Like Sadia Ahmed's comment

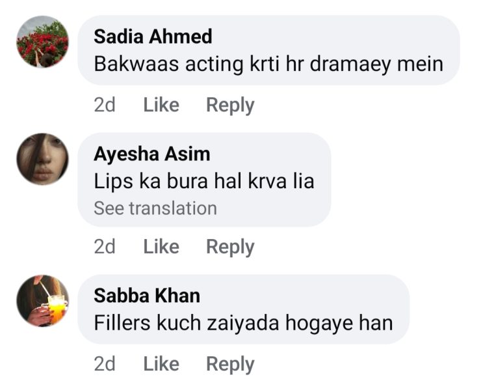click(161, 105)
